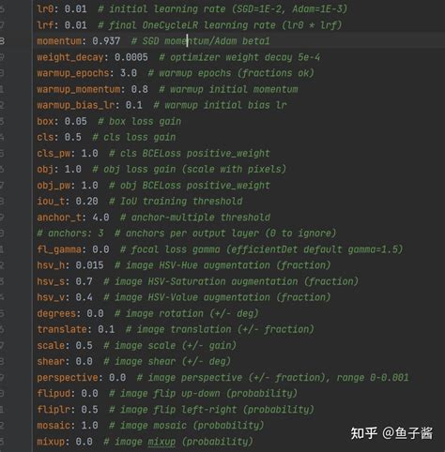Select the weight_decay key
Viewport: 445px width, 452px height.
click(70, 57)
